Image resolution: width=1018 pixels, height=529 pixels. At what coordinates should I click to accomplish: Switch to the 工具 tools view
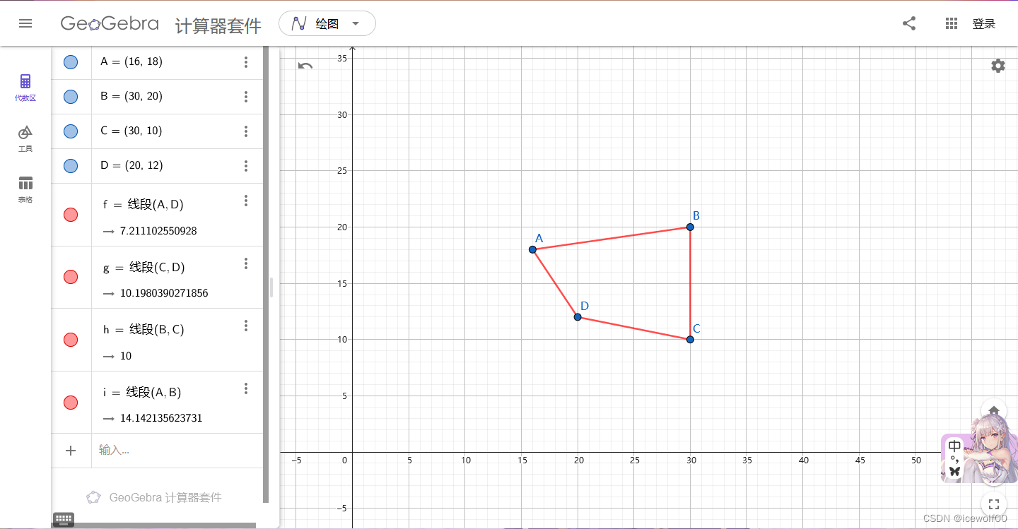25,139
